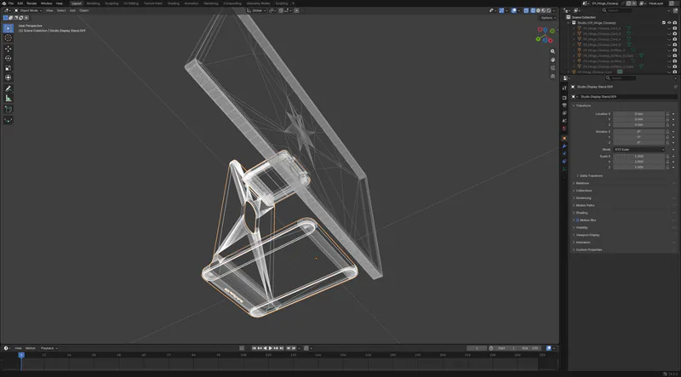This screenshot has width=681, height=377.
Task: Open the Object Mode dropdown
Action: [28, 10]
